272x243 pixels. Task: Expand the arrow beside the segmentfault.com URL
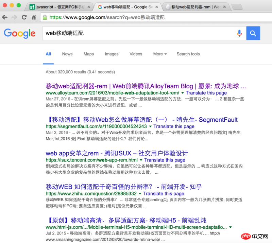pyautogui.click(x=150, y=126)
